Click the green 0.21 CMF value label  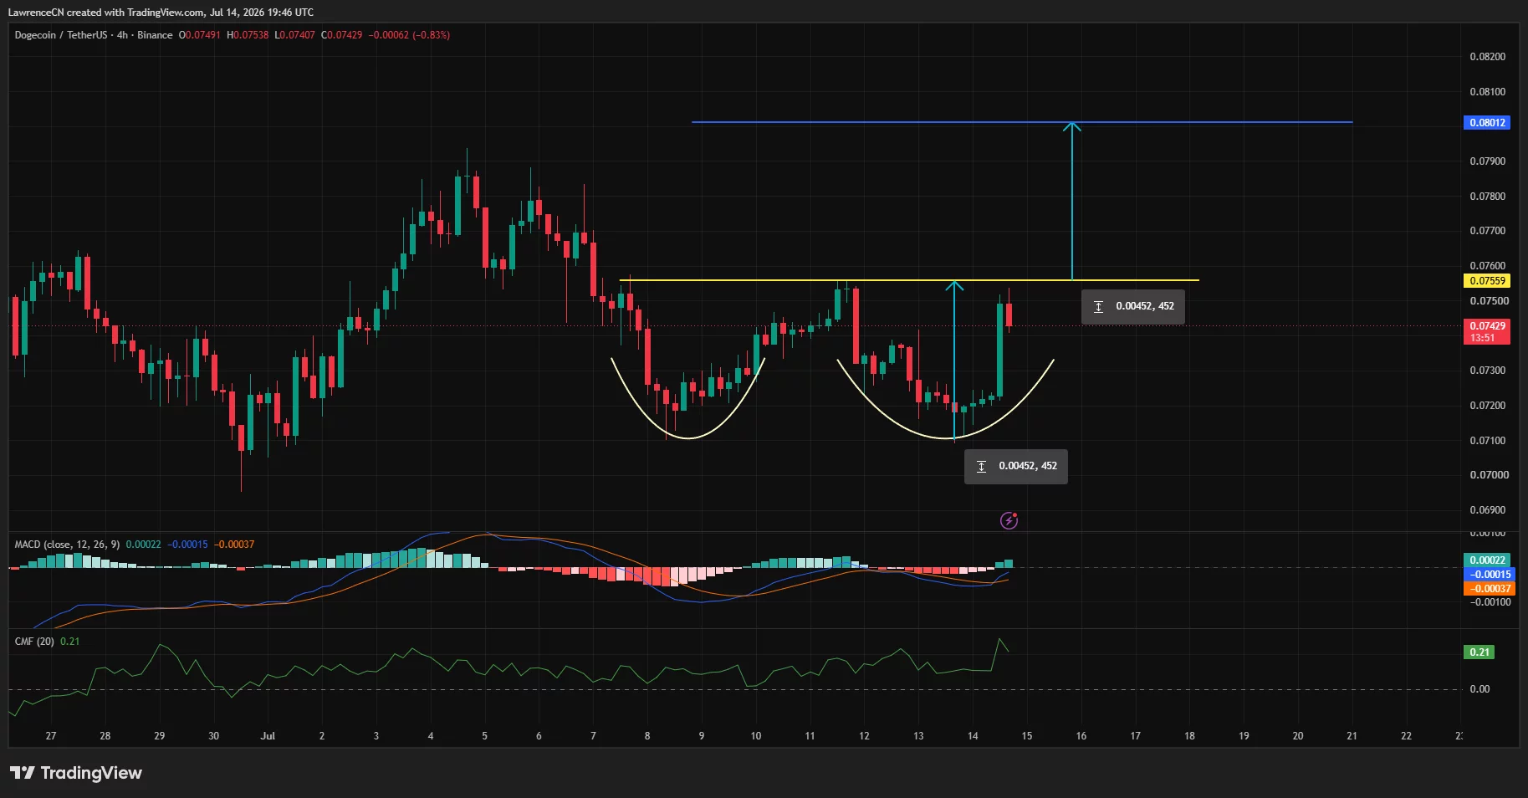pos(1479,652)
